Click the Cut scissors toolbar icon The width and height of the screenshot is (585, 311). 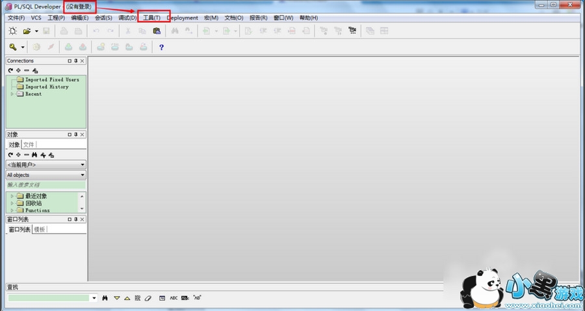pyautogui.click(x=127, y=31)
